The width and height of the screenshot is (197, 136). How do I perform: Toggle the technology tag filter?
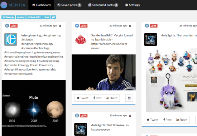pyautogui.click(x=9, y=17)
